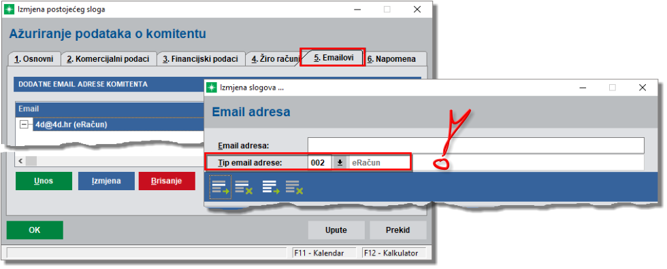This screenshot has width=667, height=269.
Task: Open the 1. Osnovni tab
Action: point(34,59)
